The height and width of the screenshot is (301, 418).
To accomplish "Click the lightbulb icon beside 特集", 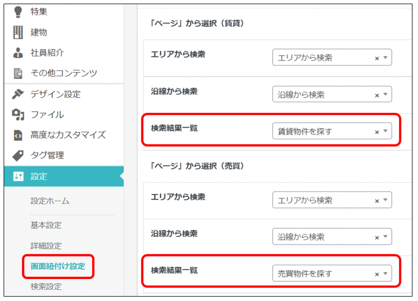I will [x=18, y=12].
